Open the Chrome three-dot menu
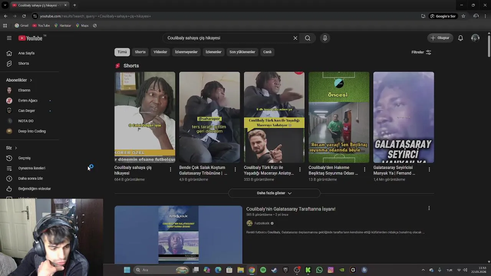Screen dimensions: 491x276 [486, 16]
